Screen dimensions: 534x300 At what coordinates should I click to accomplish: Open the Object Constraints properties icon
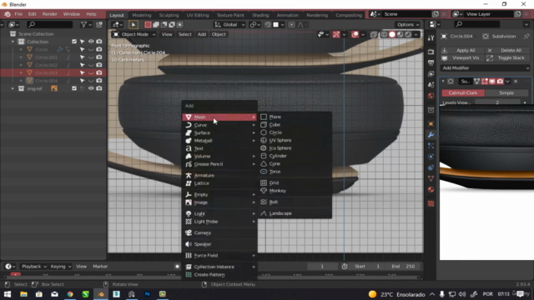click(x=431, y=167)
